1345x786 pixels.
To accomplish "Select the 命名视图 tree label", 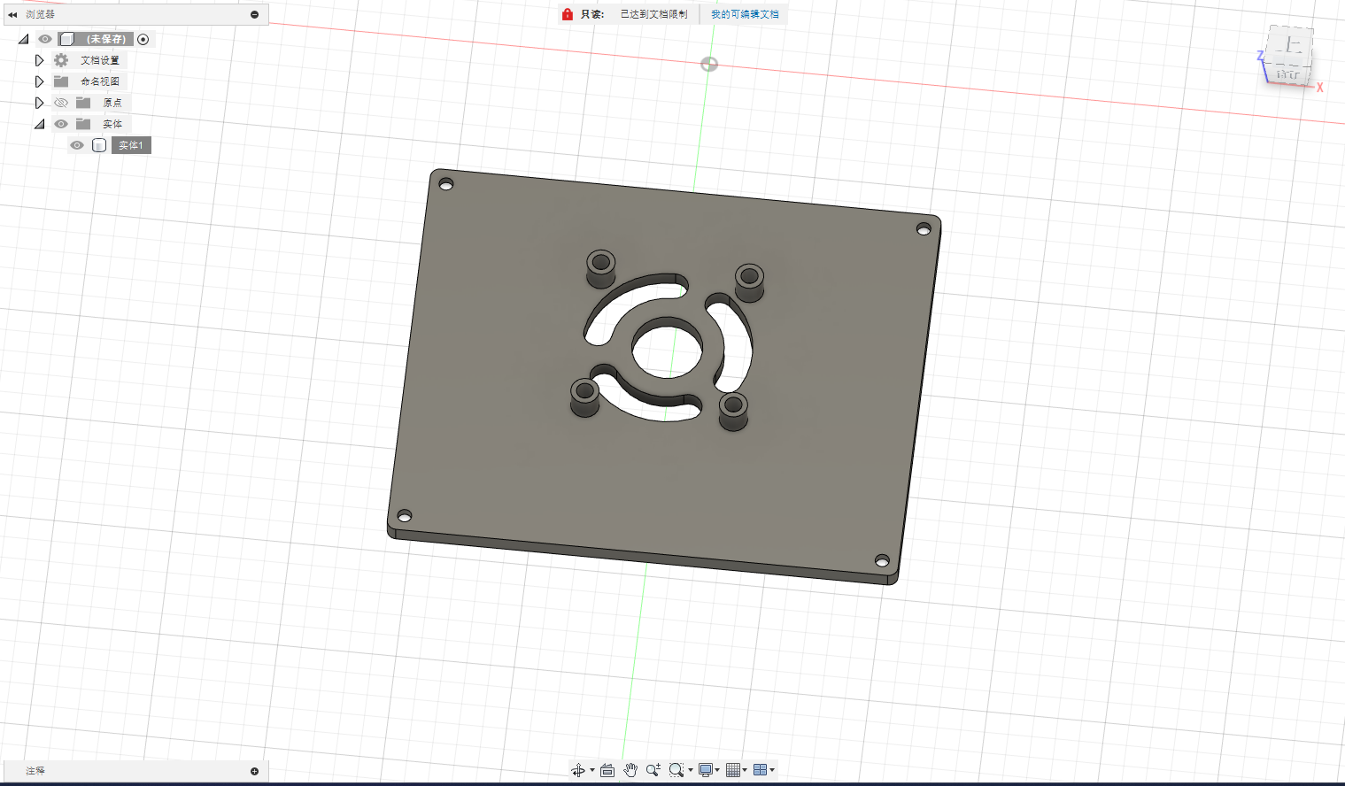I will coord(100,81).
